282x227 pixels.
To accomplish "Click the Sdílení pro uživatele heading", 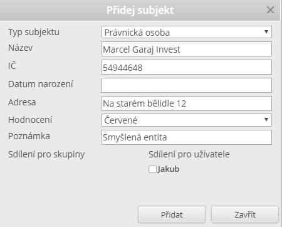I will click(189, 154).
